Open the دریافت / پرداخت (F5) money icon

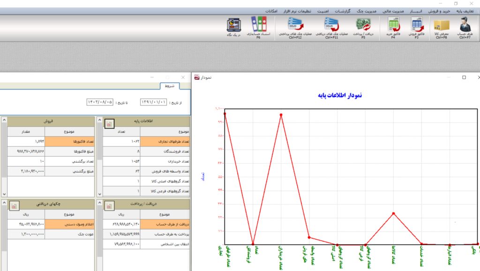pos(363,28)
